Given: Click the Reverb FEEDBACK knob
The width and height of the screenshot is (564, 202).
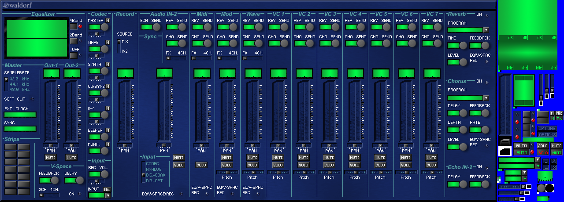Looking at the screenshot, I should click(x=485, y=45).
